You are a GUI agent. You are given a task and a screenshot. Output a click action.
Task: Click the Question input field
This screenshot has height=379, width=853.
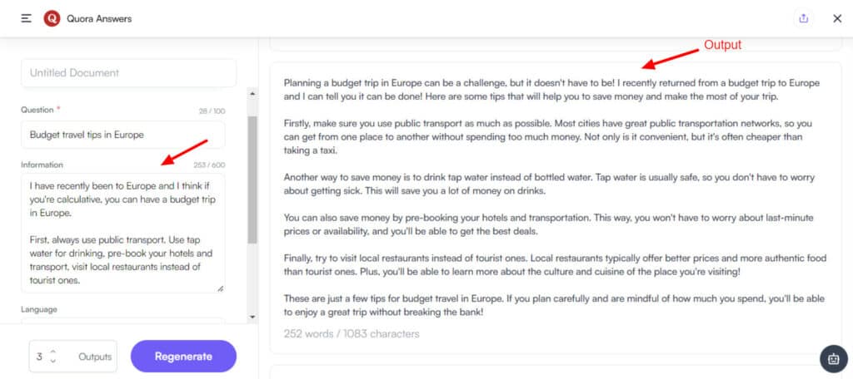tap(122, 135)
